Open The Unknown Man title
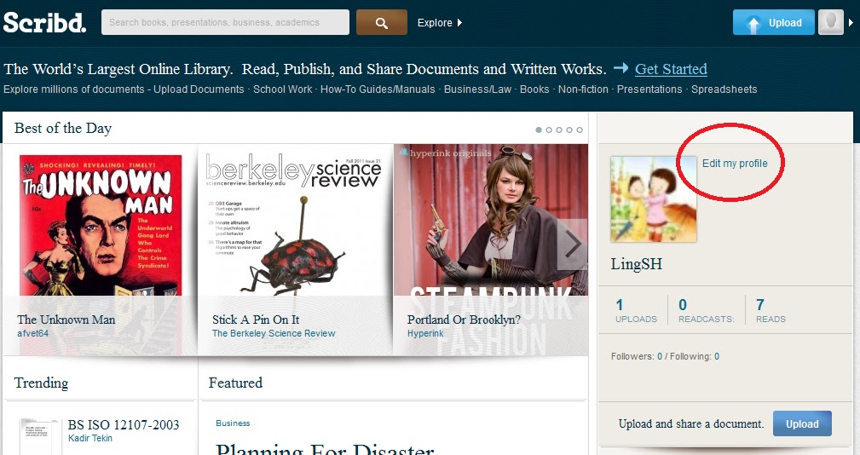This screenshot has height=455, width=860. (x=66, y=320)
